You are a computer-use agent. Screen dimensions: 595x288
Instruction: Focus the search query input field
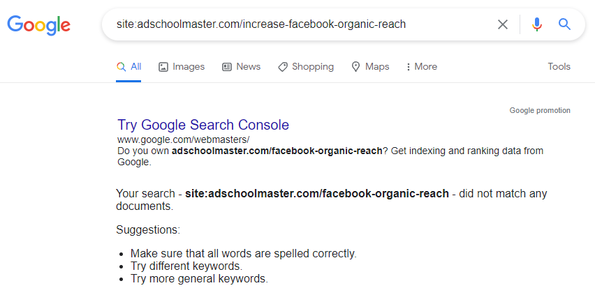(293, 24)
